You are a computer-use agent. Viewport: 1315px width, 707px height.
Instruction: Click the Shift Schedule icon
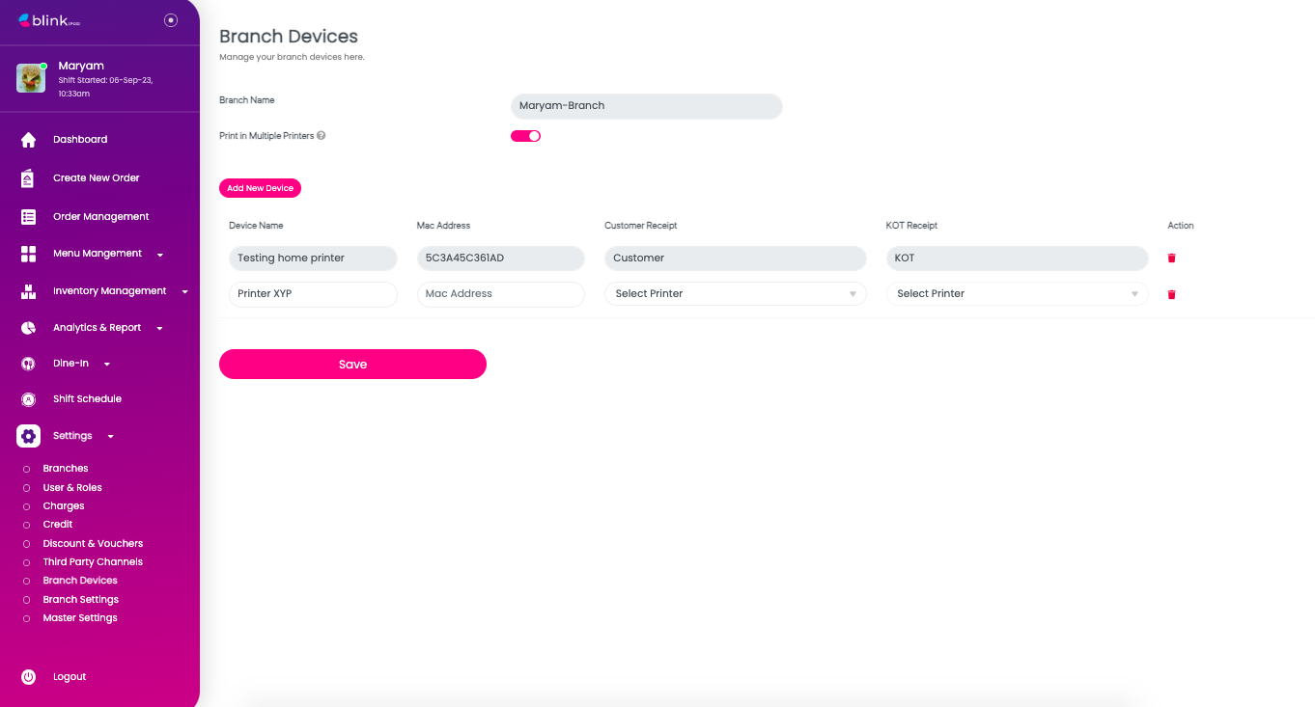click(x=28, y=399)
